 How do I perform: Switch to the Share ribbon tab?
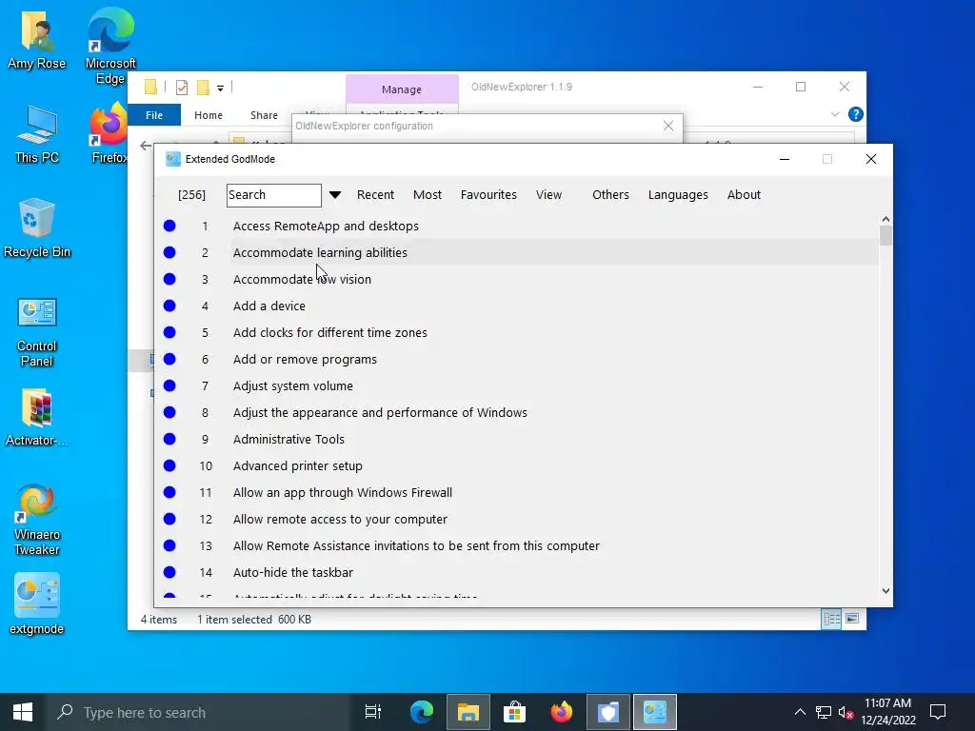coord(265,115)
